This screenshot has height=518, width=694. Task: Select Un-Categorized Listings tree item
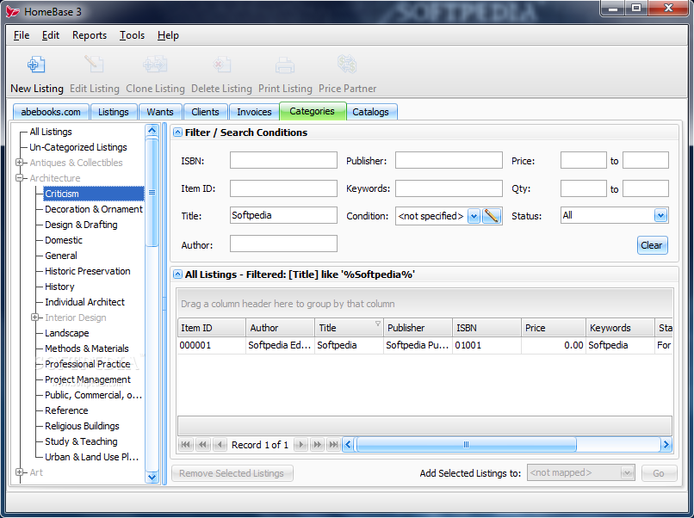[x=78, y=147]
